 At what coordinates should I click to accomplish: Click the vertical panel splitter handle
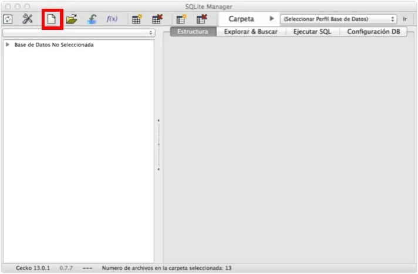pos(159,145)
